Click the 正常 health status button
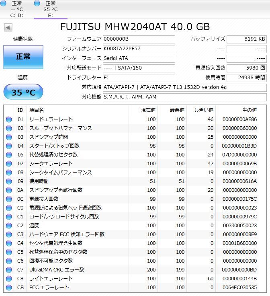270x296 pixels. 23,57
